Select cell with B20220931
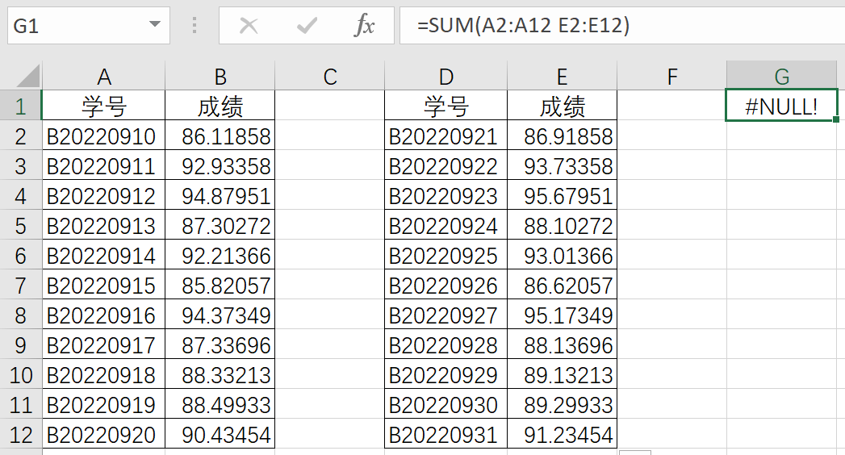Viewport: 845px width, 455px height. pyautogui.click(x=446, y=434)
